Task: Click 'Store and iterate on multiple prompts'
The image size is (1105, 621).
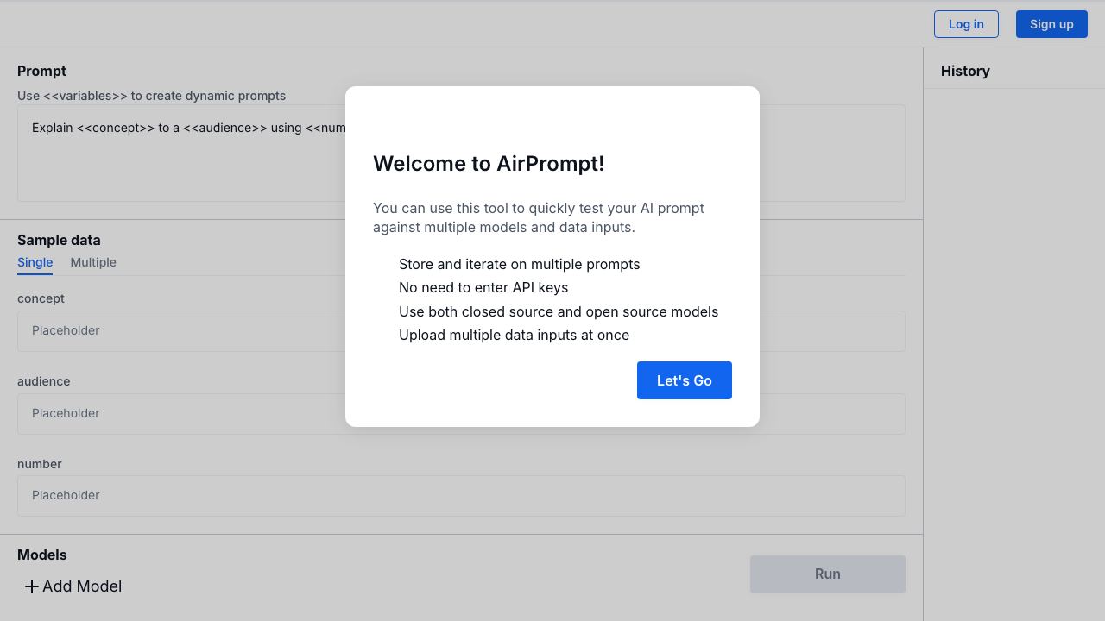Action: 520,264
